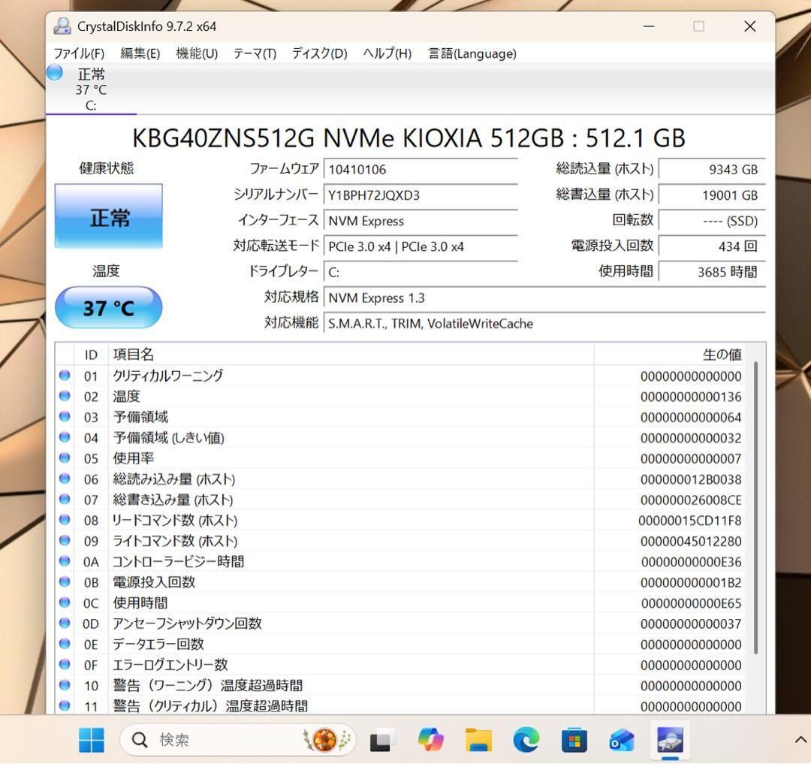This screenshot has height=764, width=811.
Task: Click the ファームウェア value field showing 10410106
Action: click(421, 169)
